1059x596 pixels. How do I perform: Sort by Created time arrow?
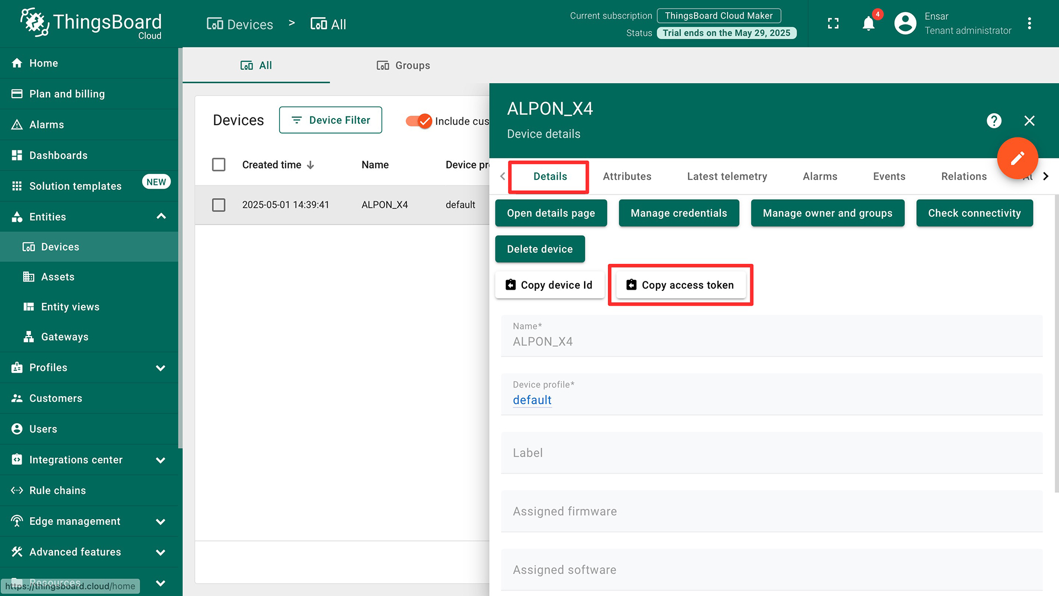[x=311, y=165]
